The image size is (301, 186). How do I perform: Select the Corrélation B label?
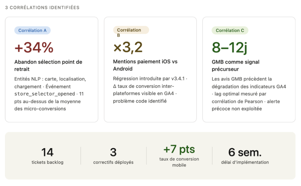[x=129, y=30]
